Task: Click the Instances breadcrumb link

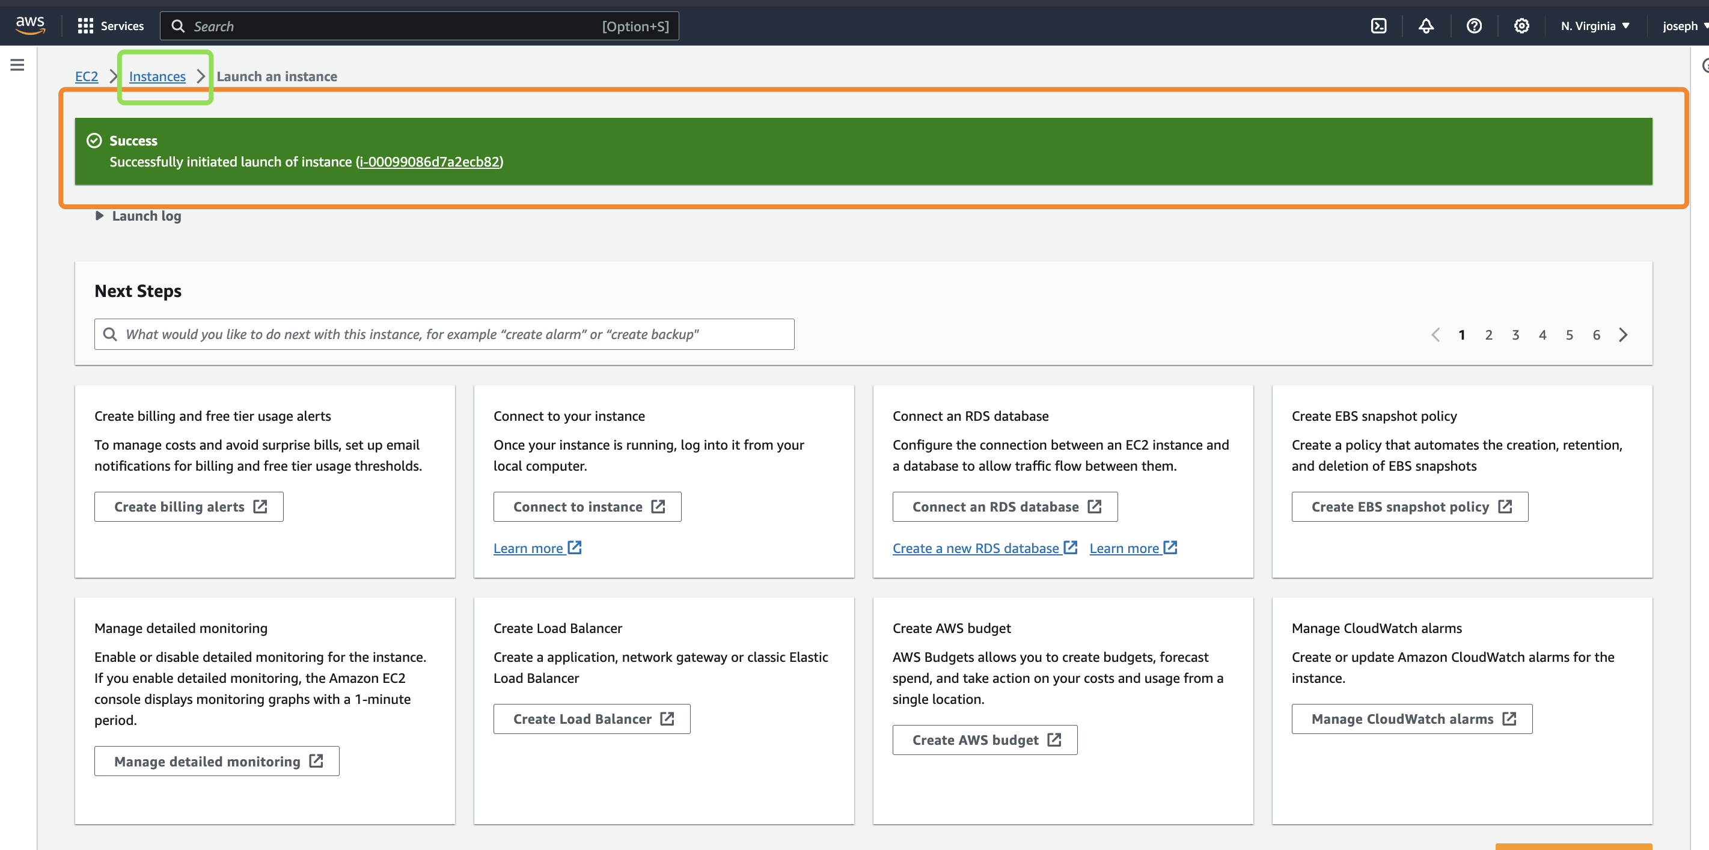Action: point(156,76)
